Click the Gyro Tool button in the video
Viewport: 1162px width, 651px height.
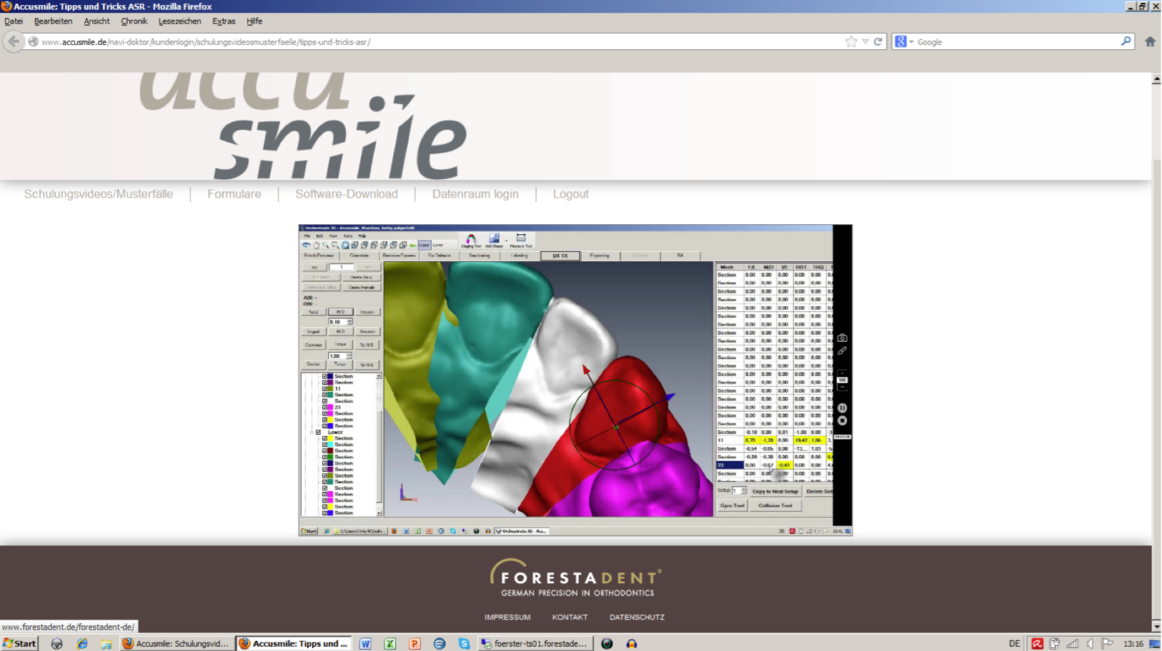point(733,505)
